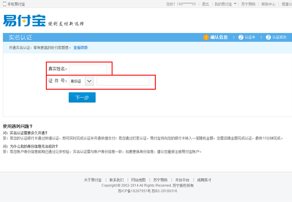
Task: Open 诚聘英才 footer link
Action: coord(204,180)
